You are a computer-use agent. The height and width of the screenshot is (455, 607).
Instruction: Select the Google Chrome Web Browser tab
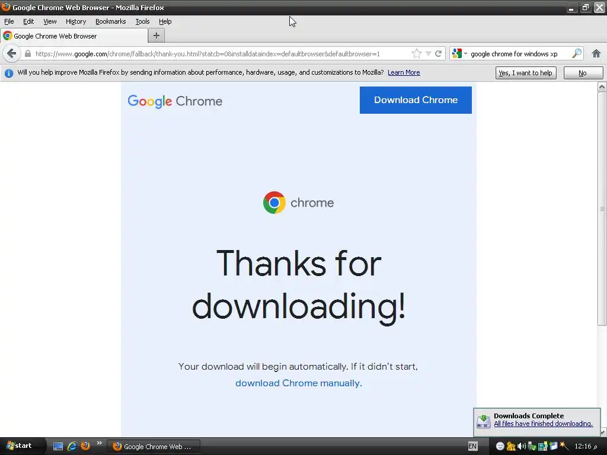[x=74, y=36]
